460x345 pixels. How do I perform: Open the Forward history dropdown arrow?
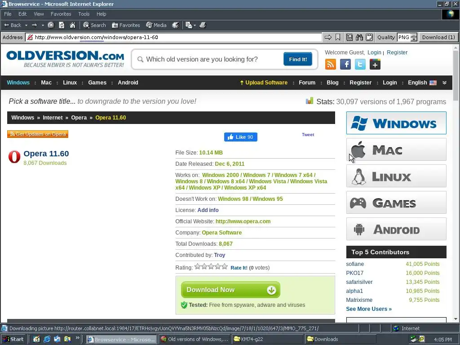(x=43, y=25)
